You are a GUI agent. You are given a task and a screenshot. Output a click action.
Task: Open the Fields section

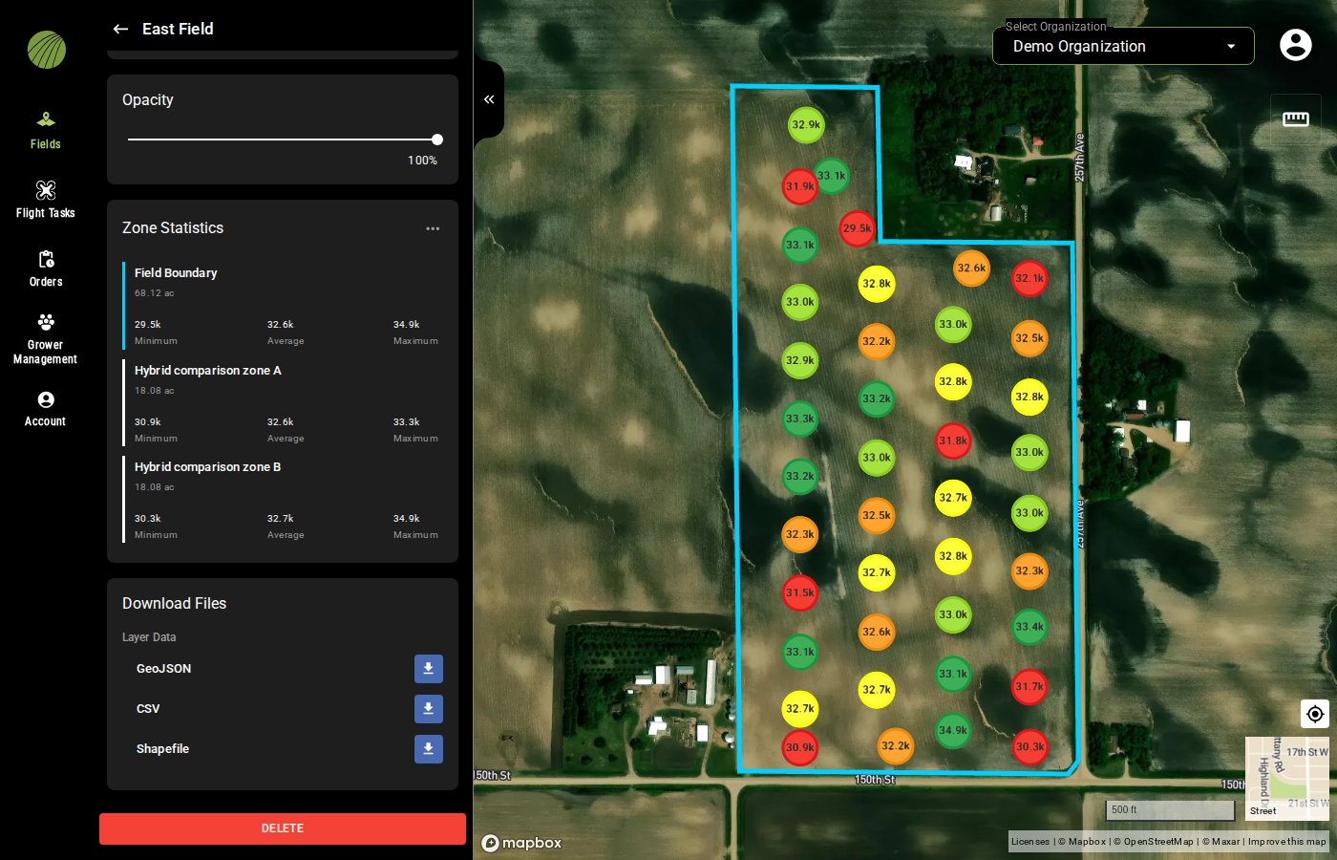pos(45,131)
